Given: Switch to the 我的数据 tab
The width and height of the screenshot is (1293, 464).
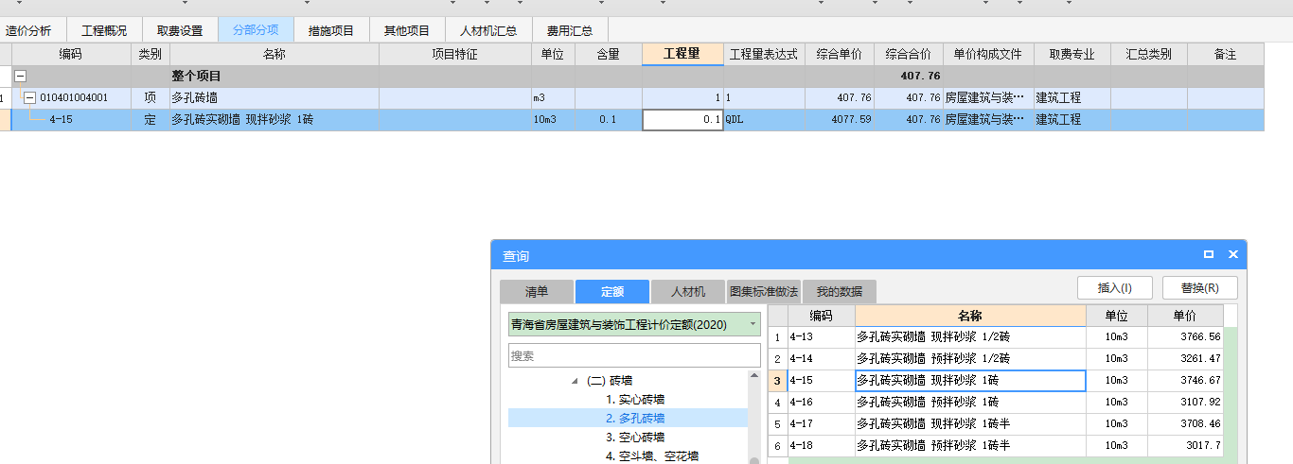Looking at the screenshot, I should (x=840, y=292).
